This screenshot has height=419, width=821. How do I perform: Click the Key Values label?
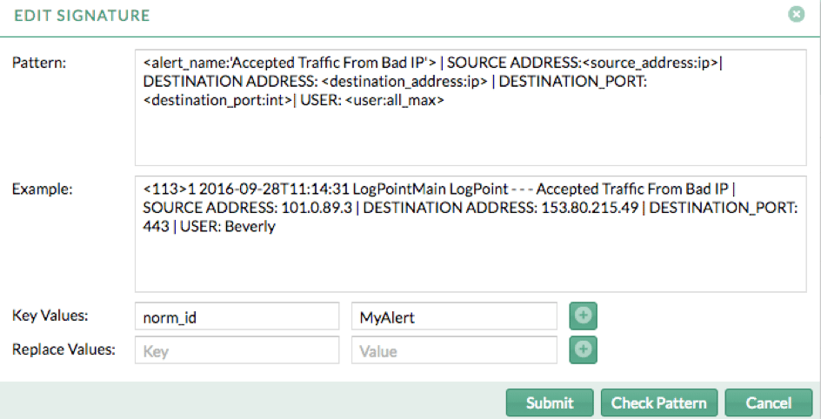pos(46,317)
